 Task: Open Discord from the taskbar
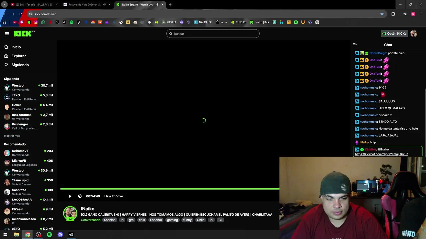[60, 235]
